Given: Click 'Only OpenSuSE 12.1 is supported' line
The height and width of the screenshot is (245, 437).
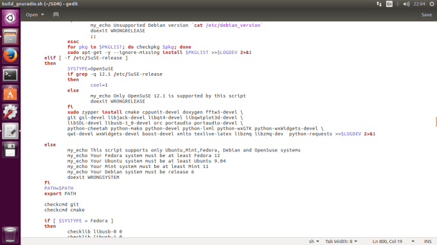Looking at the screenshot, I should coord(168,96).
